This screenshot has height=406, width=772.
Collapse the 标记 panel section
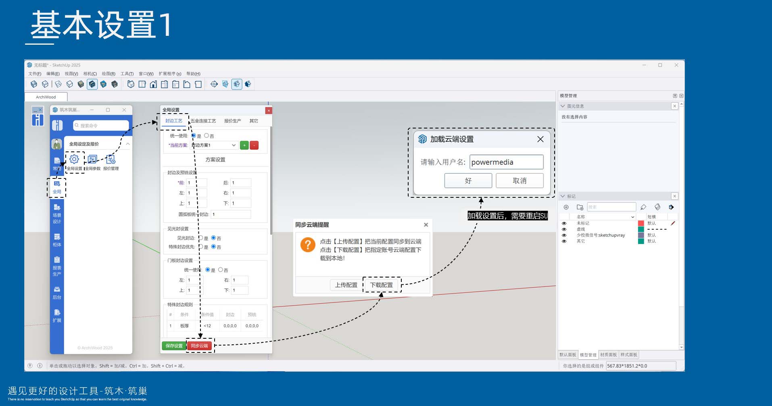(563, 196)
